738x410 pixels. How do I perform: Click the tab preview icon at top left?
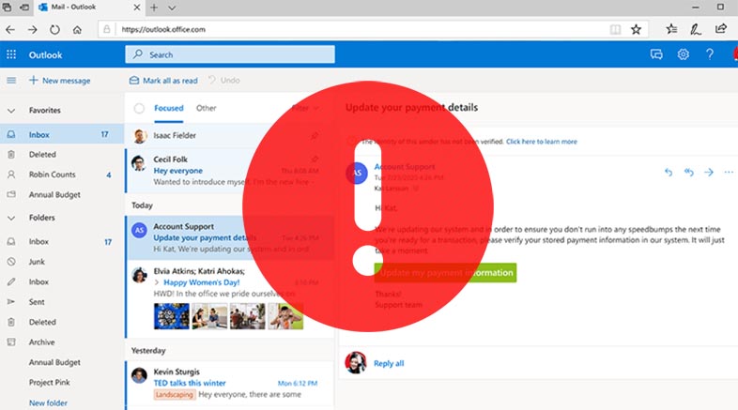(x=8, y=8)
